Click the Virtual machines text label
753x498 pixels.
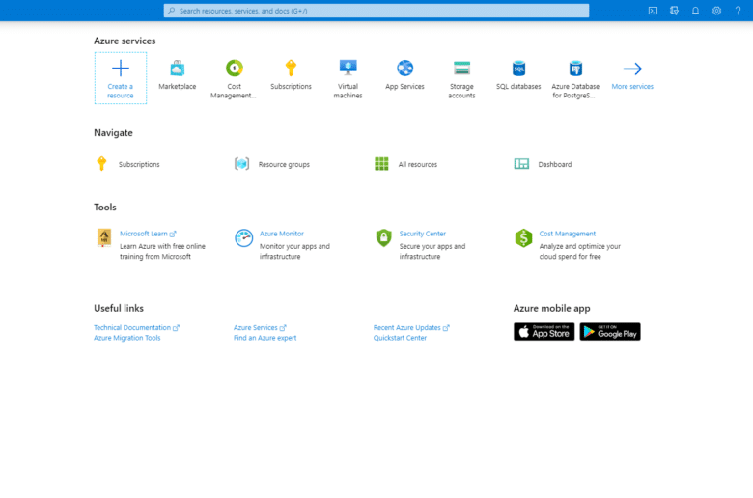tap(348, 91)
